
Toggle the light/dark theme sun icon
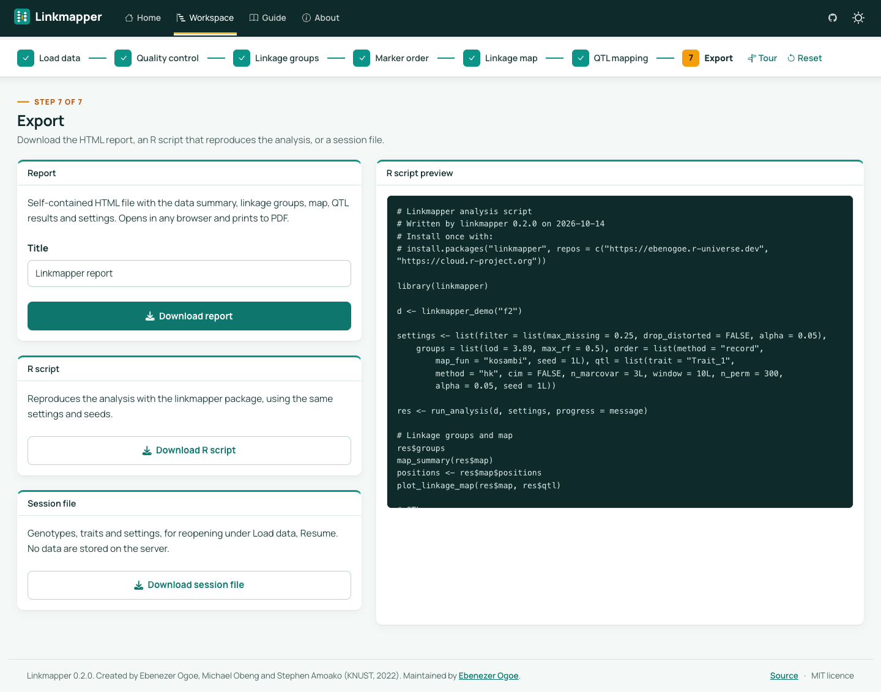pyautogui.click(x=858, y=18)
